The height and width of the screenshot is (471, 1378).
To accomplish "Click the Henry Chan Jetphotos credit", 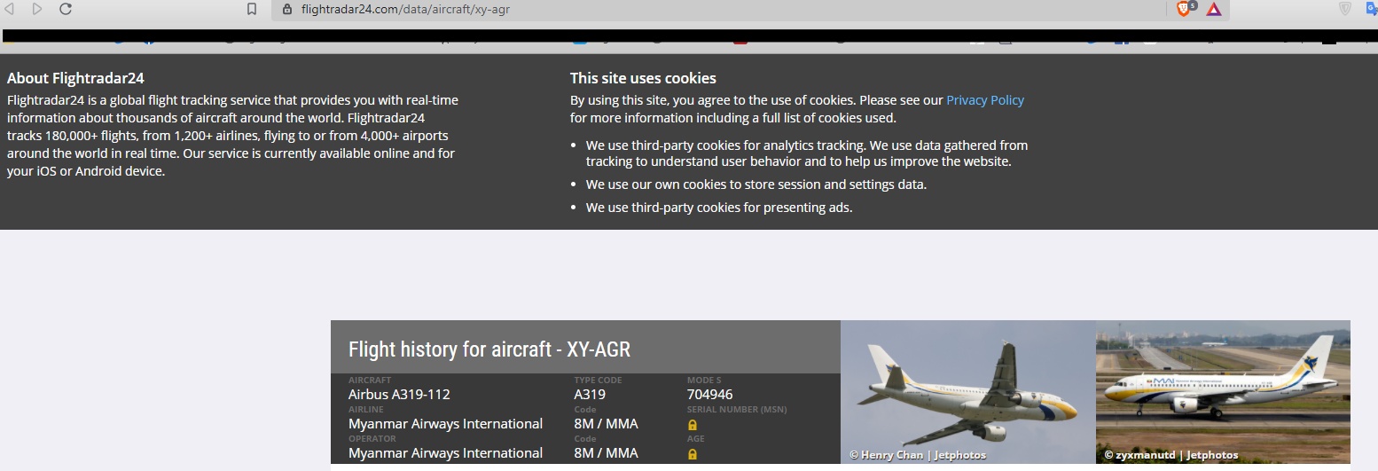I will (917, 455).
